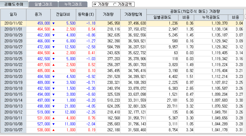
Task: Select the 공매도추이 tab
Action: coord(14,4)
